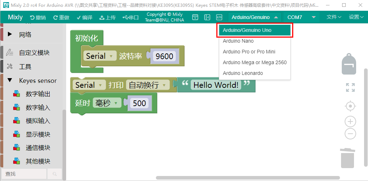This screenshot has height=181, width=368.
Task: Click the 撤销 undo button
Action: coord(38,17)
